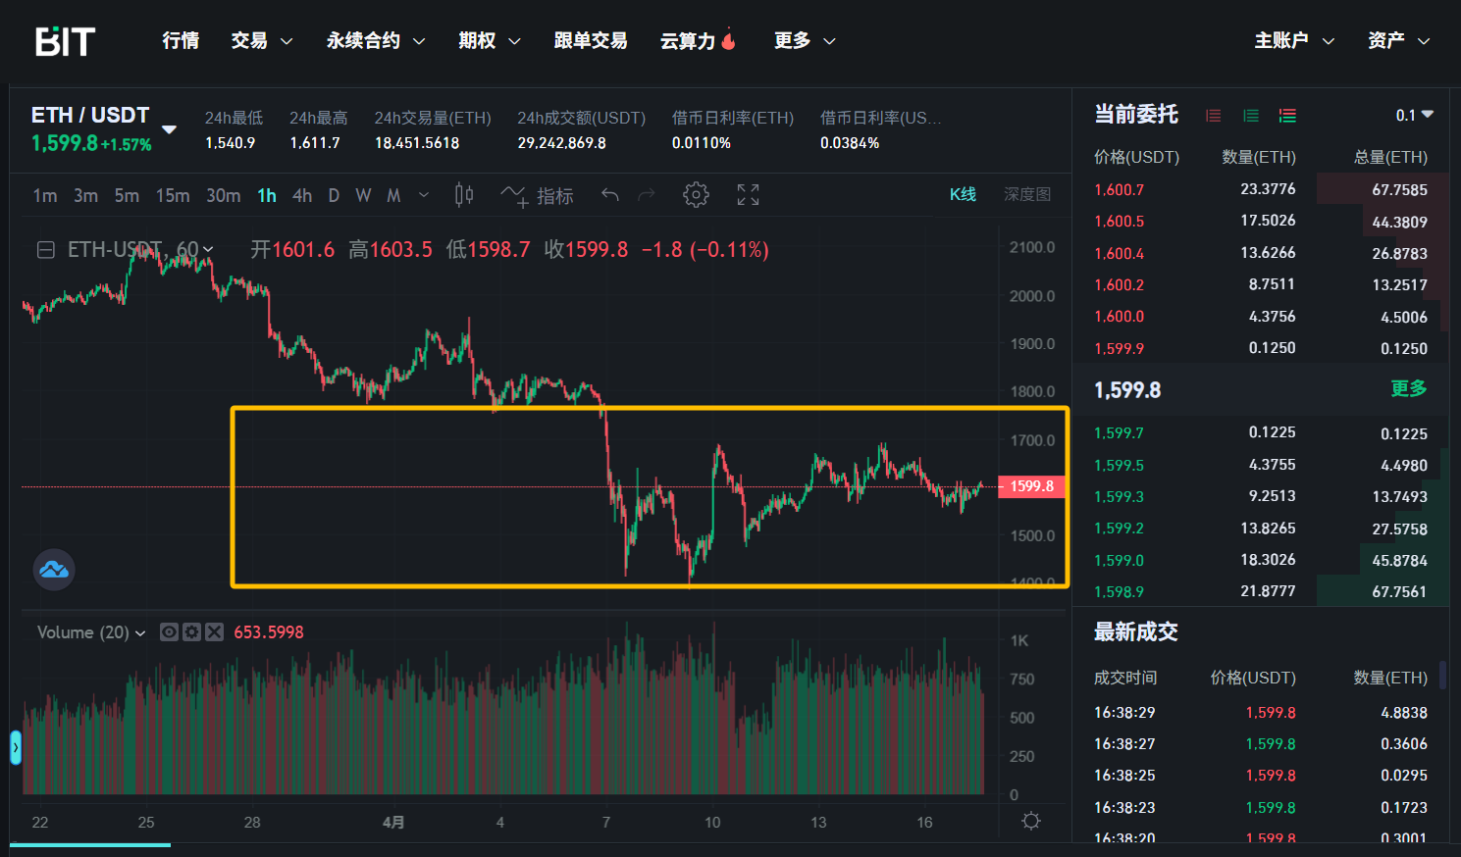Remove the Volume indicator

pyautogui.click(x=214, y=632)
